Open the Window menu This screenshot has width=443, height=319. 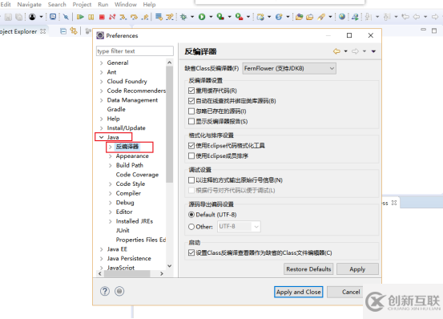[126, 5]
